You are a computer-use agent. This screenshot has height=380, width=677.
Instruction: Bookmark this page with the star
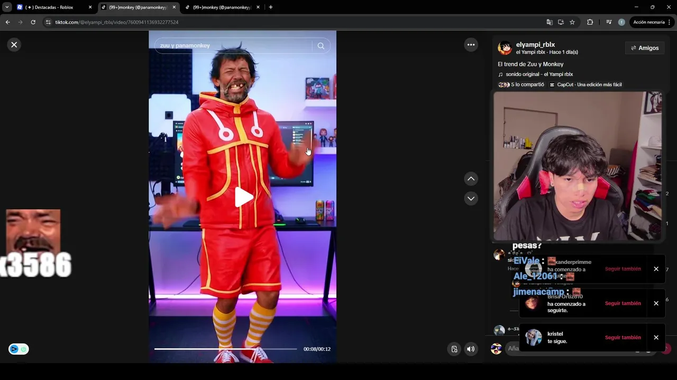[x=572, y=22]
